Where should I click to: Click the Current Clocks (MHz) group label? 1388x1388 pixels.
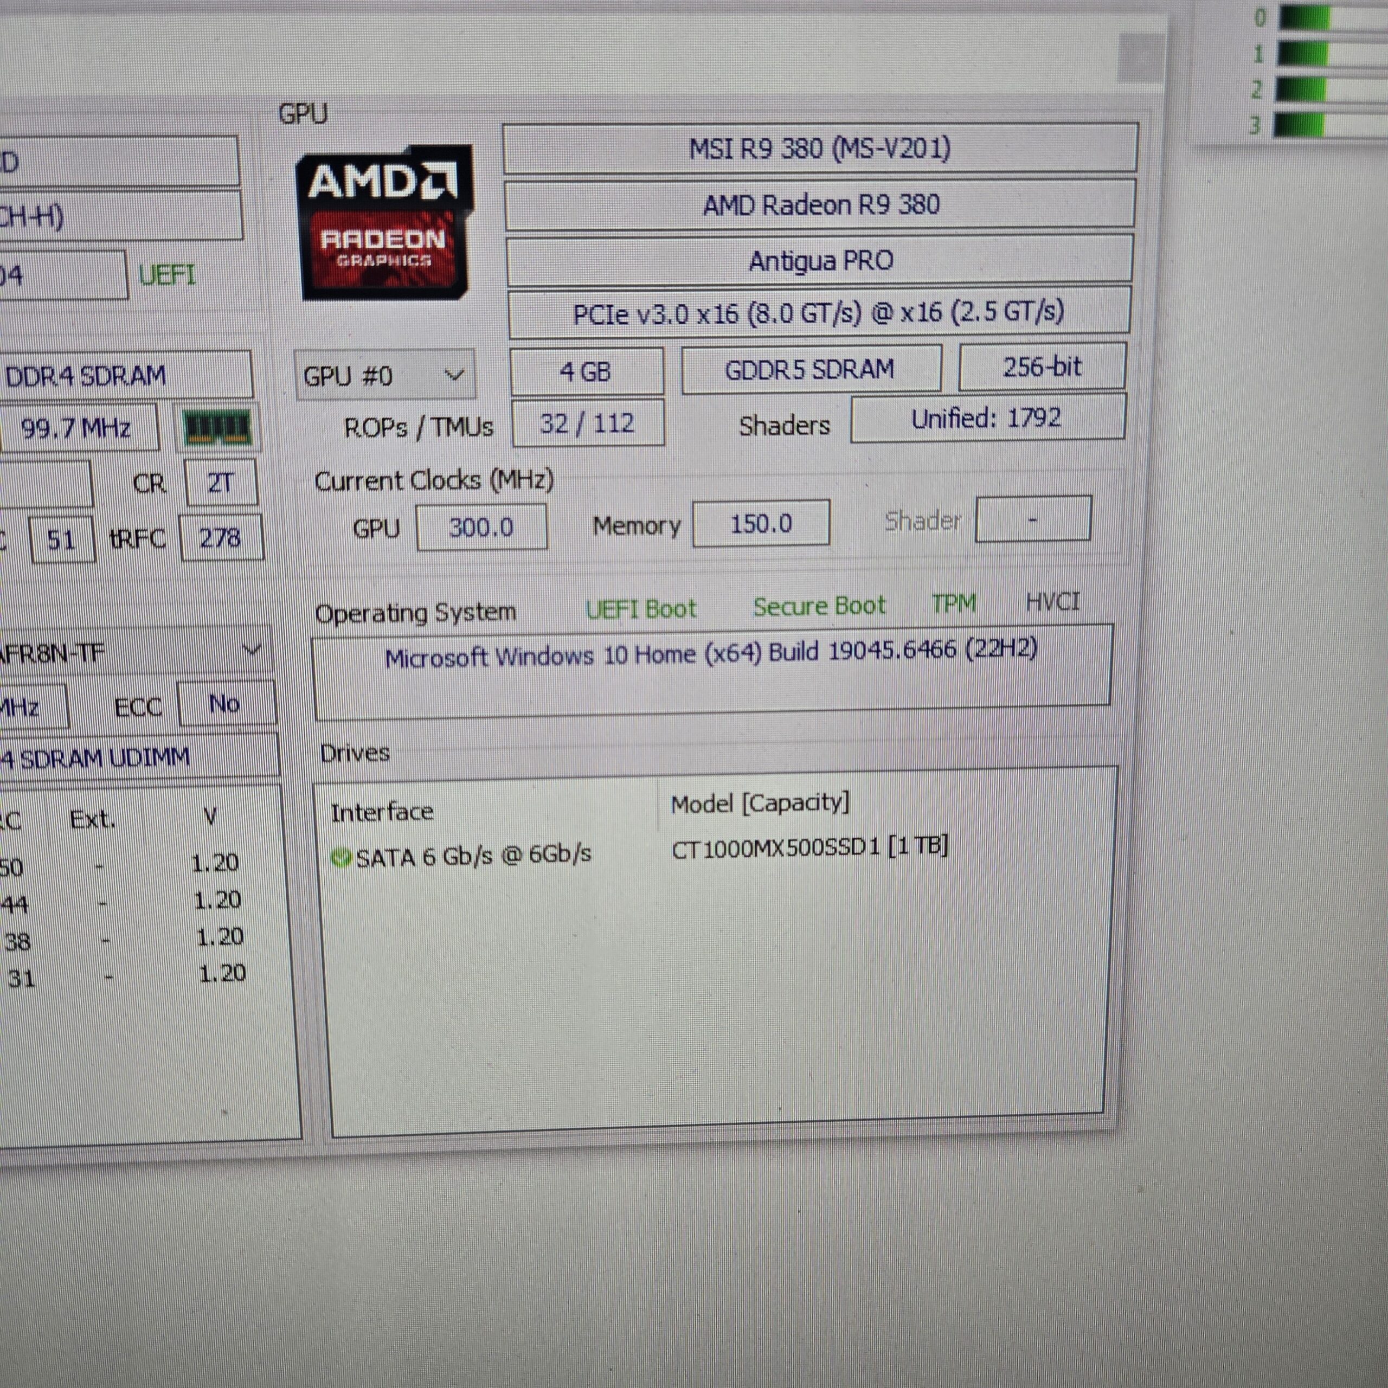point(434,480)
